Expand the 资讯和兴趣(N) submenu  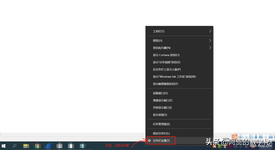pyautogui.click(x=179, y=48)
